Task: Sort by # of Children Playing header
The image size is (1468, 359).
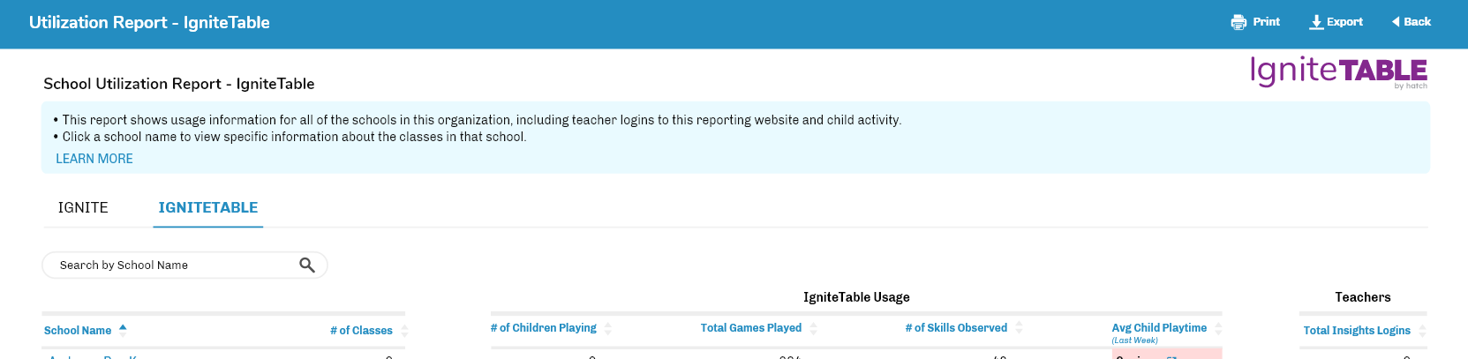Action: click(x=544, y=328)
